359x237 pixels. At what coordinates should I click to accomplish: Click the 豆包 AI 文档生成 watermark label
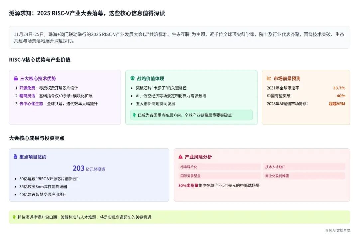pos(337,230)
